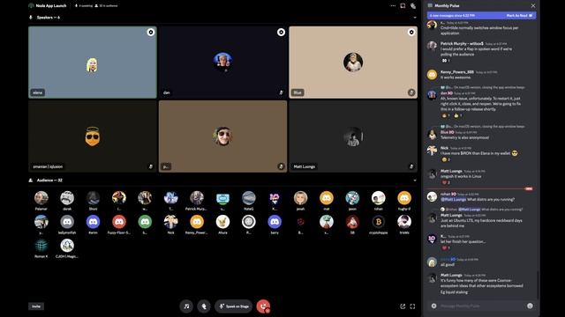This screenshot has height=317, width=565.
Task: Click the Invite button
Action: coord(36,306)
